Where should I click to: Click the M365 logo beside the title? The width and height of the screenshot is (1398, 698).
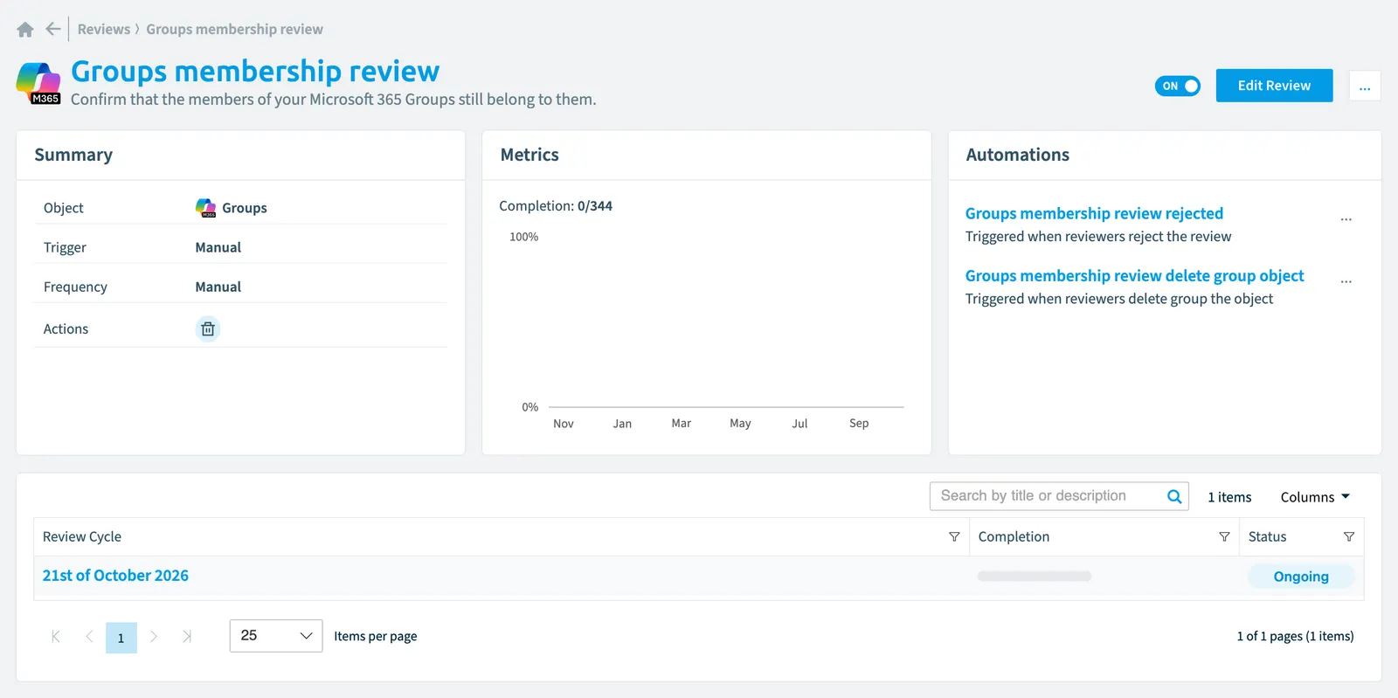[x=39, y=83]
